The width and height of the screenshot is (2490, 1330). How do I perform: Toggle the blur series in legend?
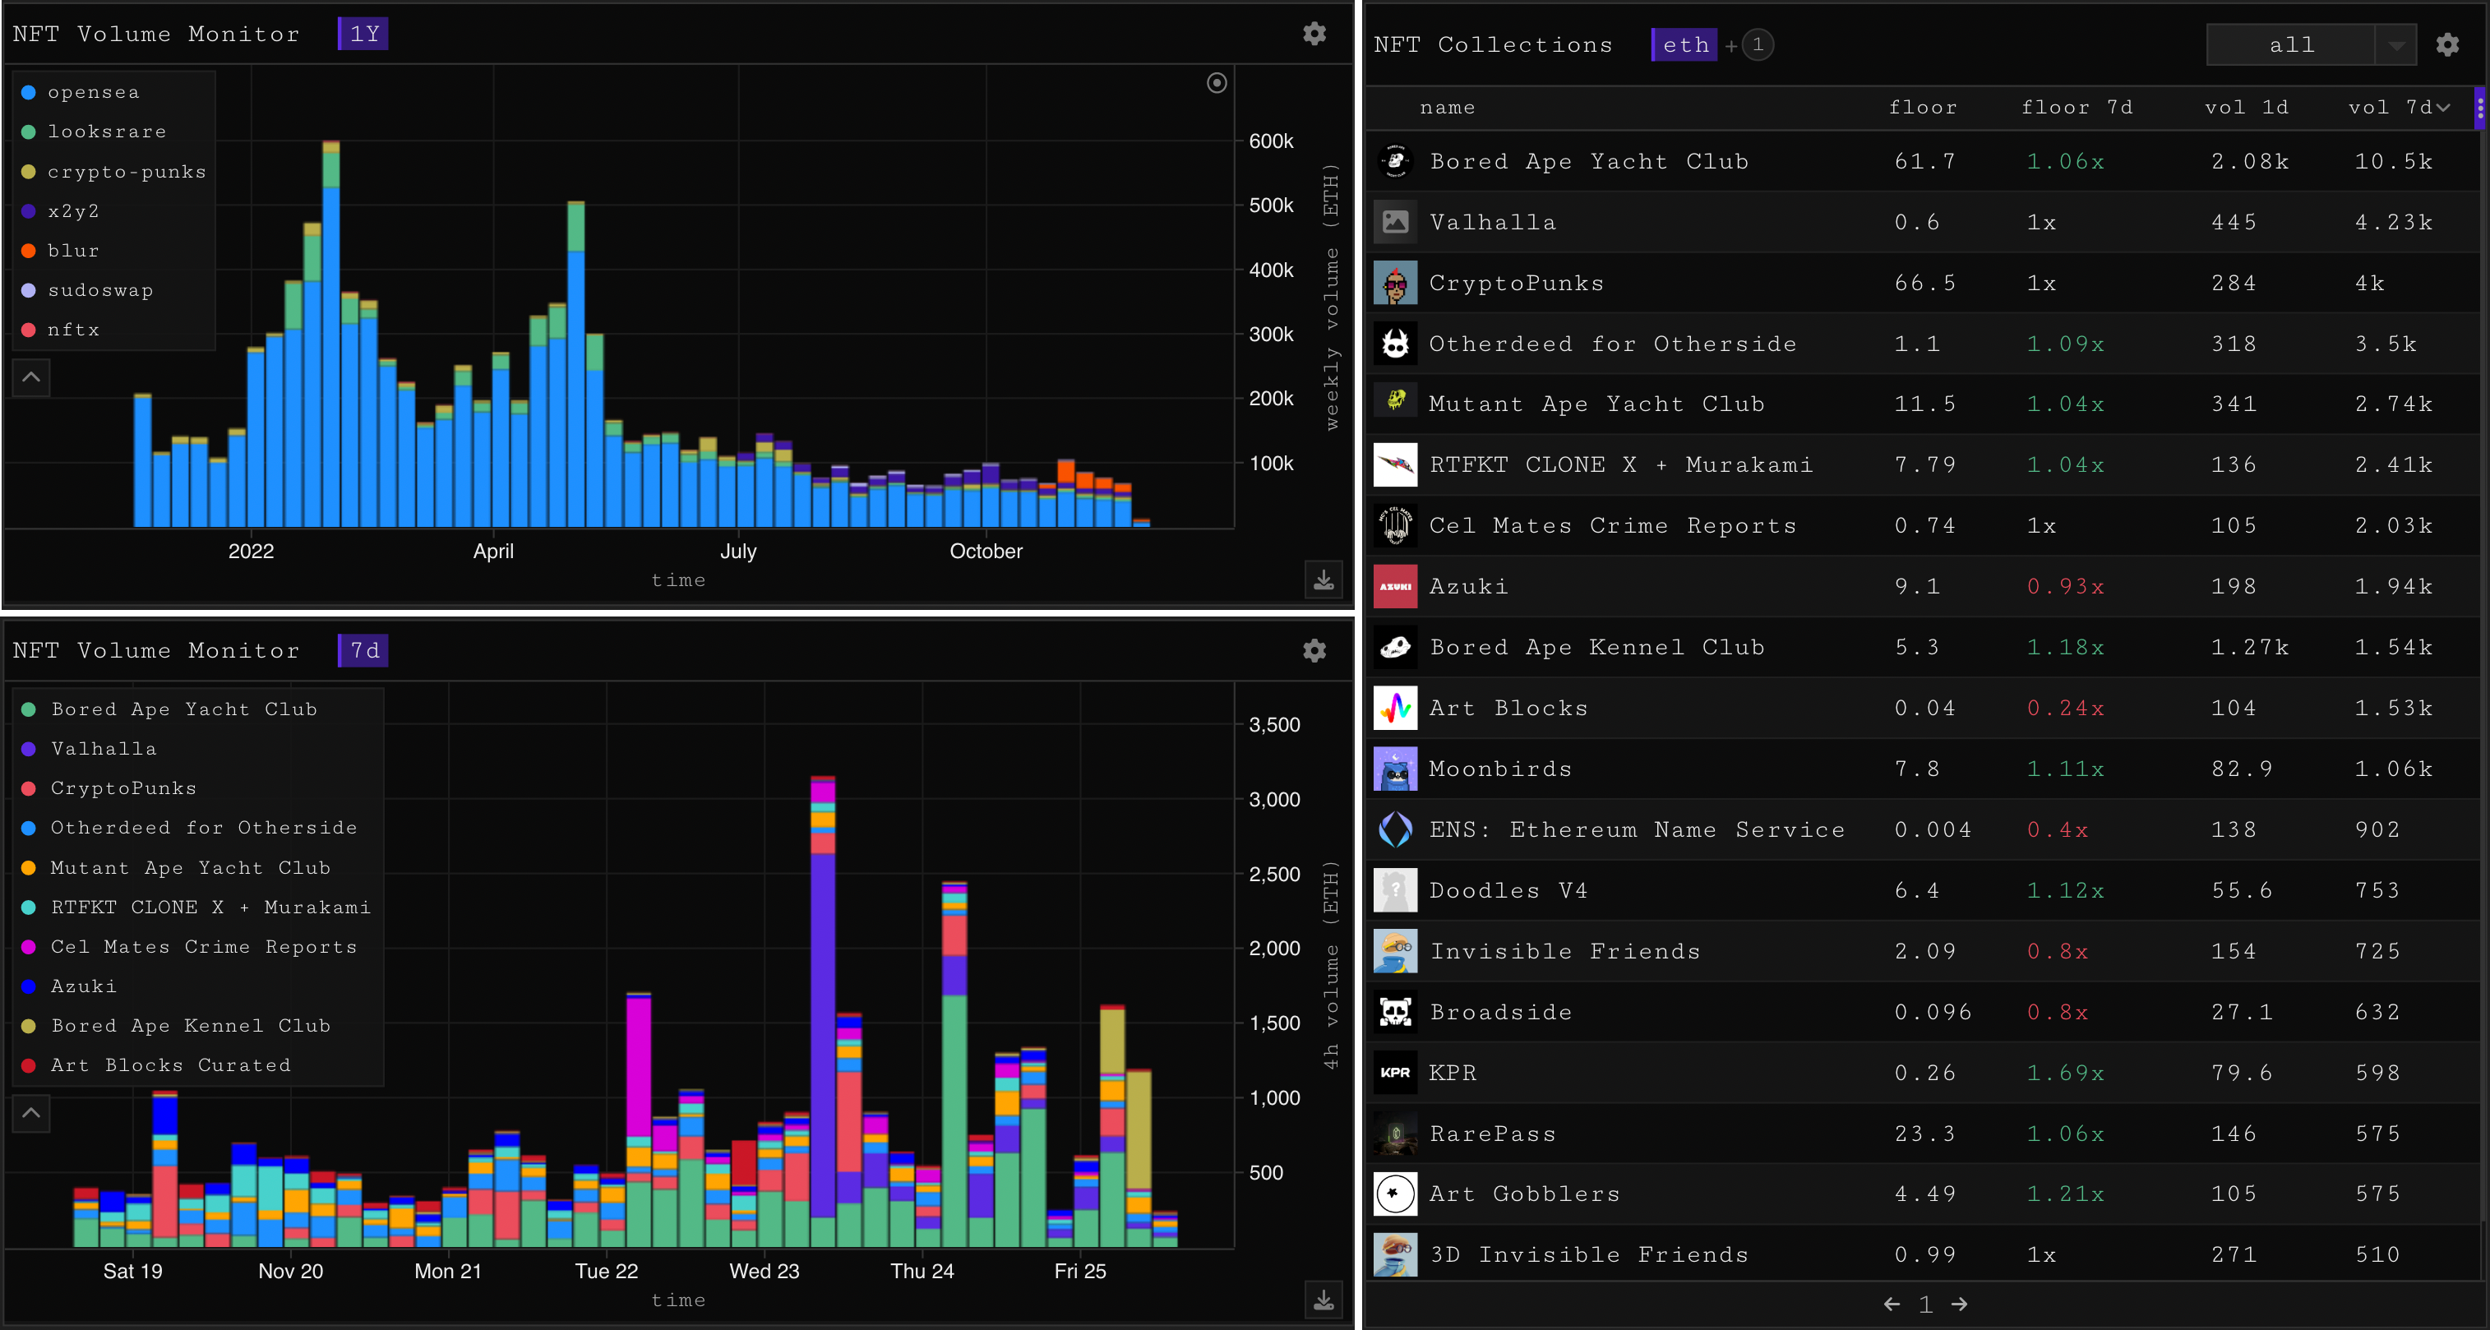coord(72,252)
